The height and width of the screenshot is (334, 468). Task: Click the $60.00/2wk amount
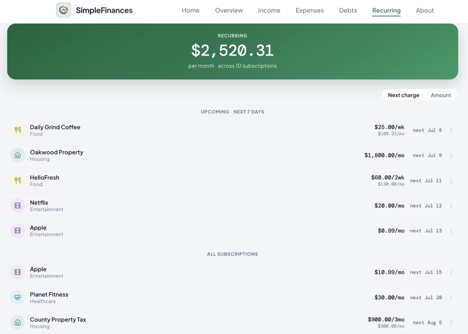point(388,178)
